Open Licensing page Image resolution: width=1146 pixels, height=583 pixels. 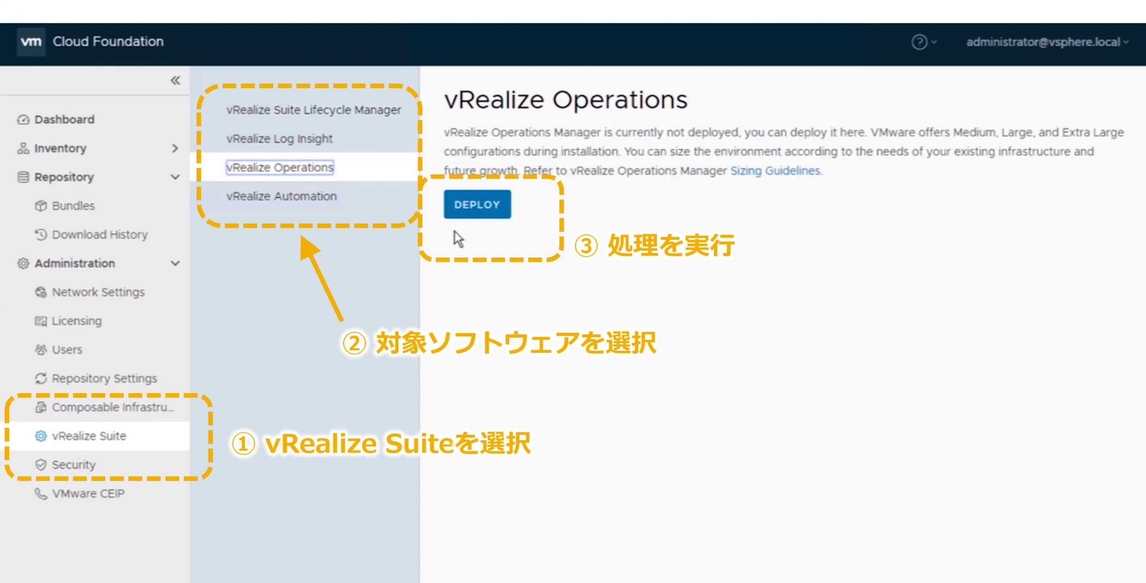(77, 321)
